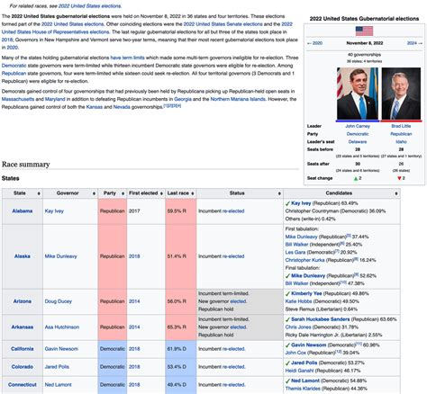Screen dimensions: 427x394
Task: Open the Massachusetts link in intro
Action: (18, 99)
